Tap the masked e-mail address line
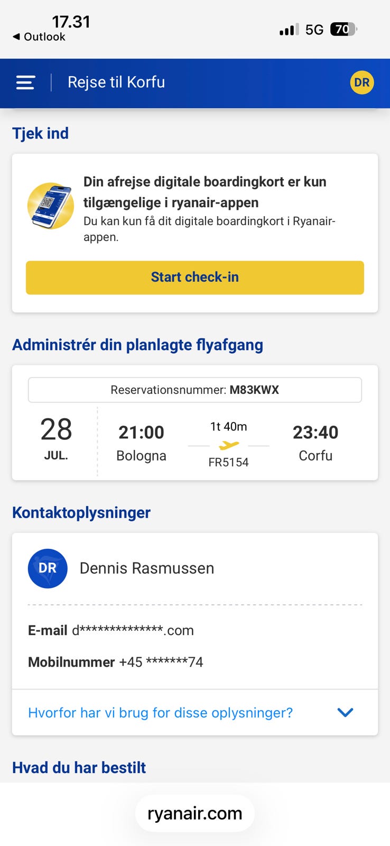Image resolution: width=390 pixels, height=846 pixels. pos(111,630)
